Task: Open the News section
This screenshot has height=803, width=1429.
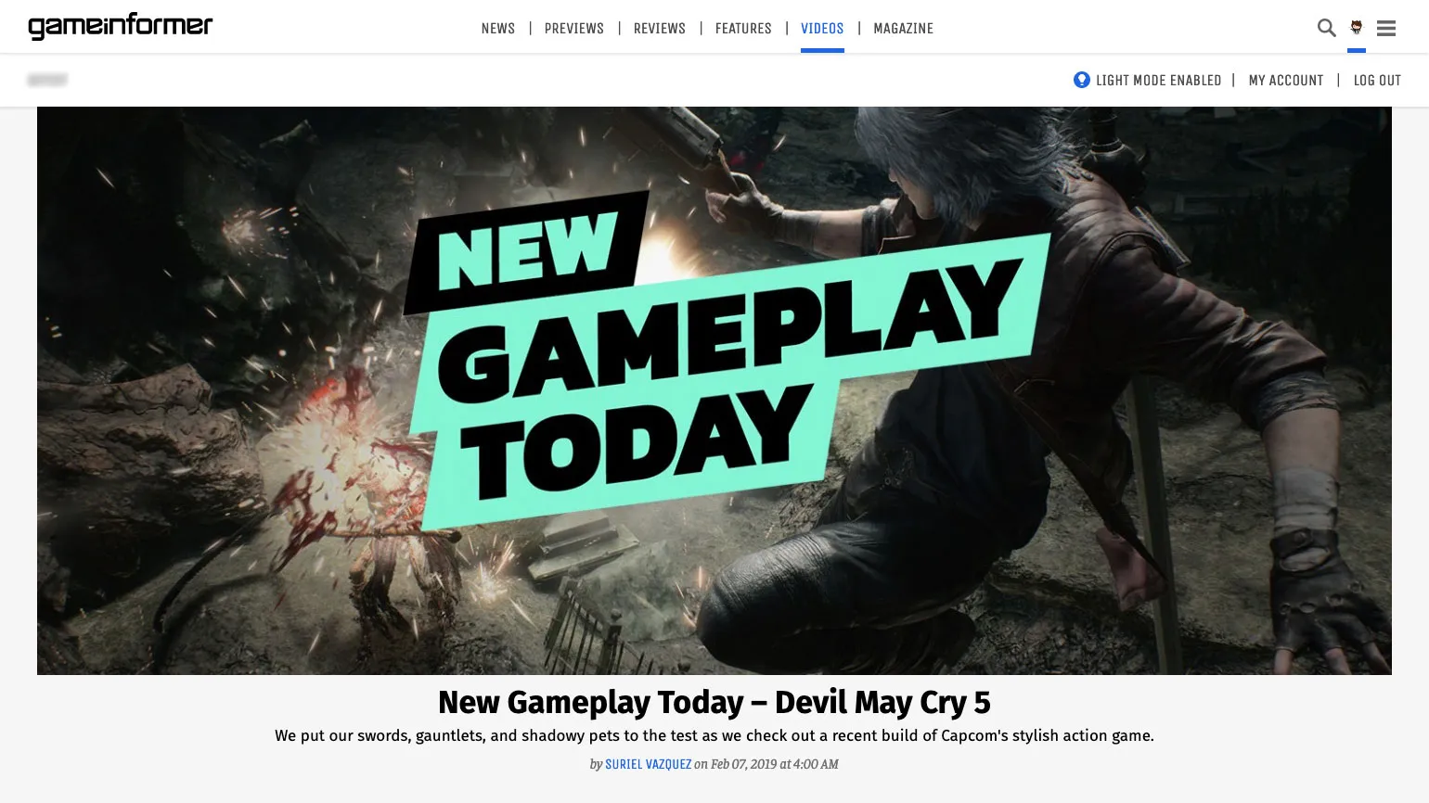Action: (498, 29)
